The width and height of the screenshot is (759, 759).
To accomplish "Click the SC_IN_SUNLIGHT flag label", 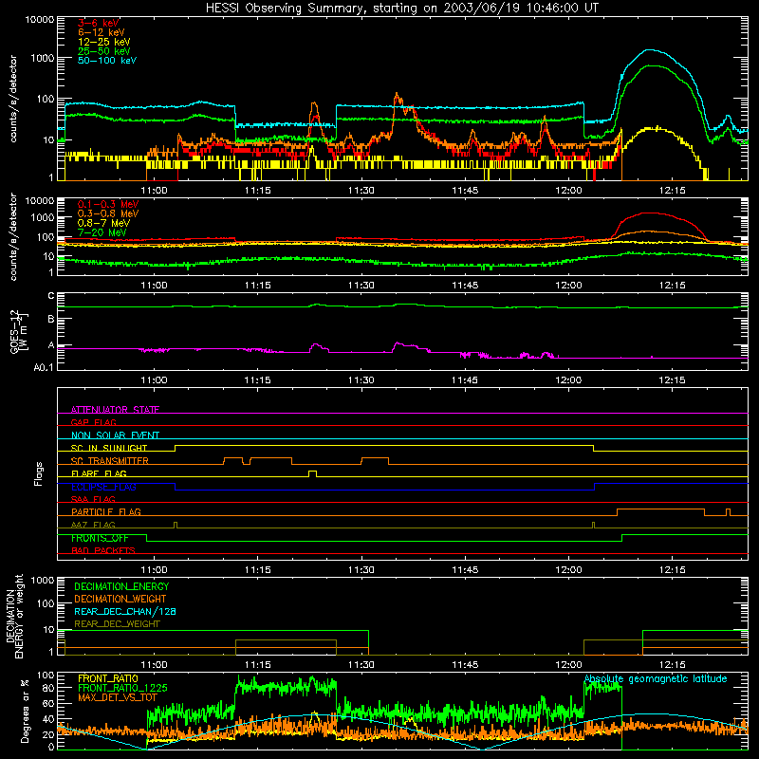I will tap(109, 448).
